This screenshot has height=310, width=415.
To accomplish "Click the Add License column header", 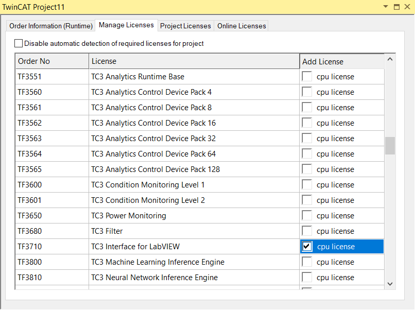I will (342, 61).
